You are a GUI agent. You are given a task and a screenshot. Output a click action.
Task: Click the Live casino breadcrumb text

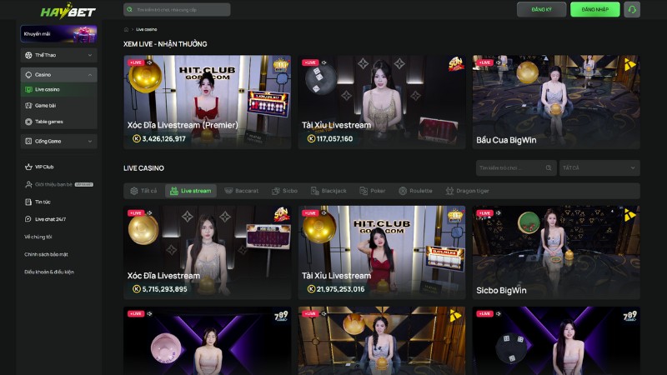point(147,29)
